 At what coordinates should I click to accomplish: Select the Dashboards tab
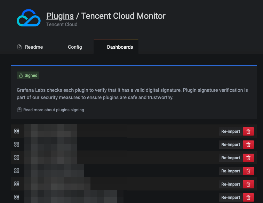click(120, 47)
